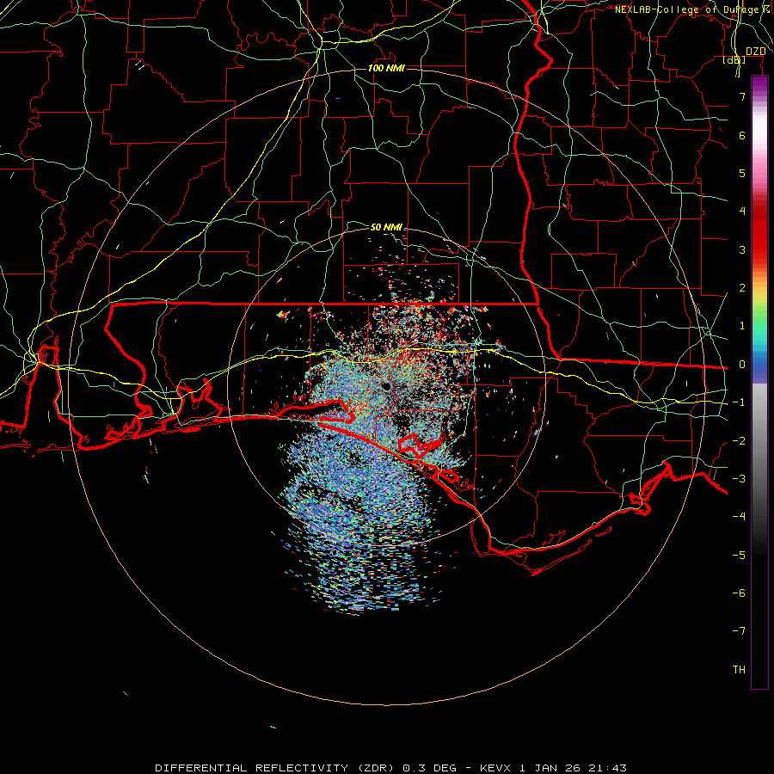Screen dimensions: 774x774
Task: Select the -1 value on the color scale
Action: coord(739,402)
